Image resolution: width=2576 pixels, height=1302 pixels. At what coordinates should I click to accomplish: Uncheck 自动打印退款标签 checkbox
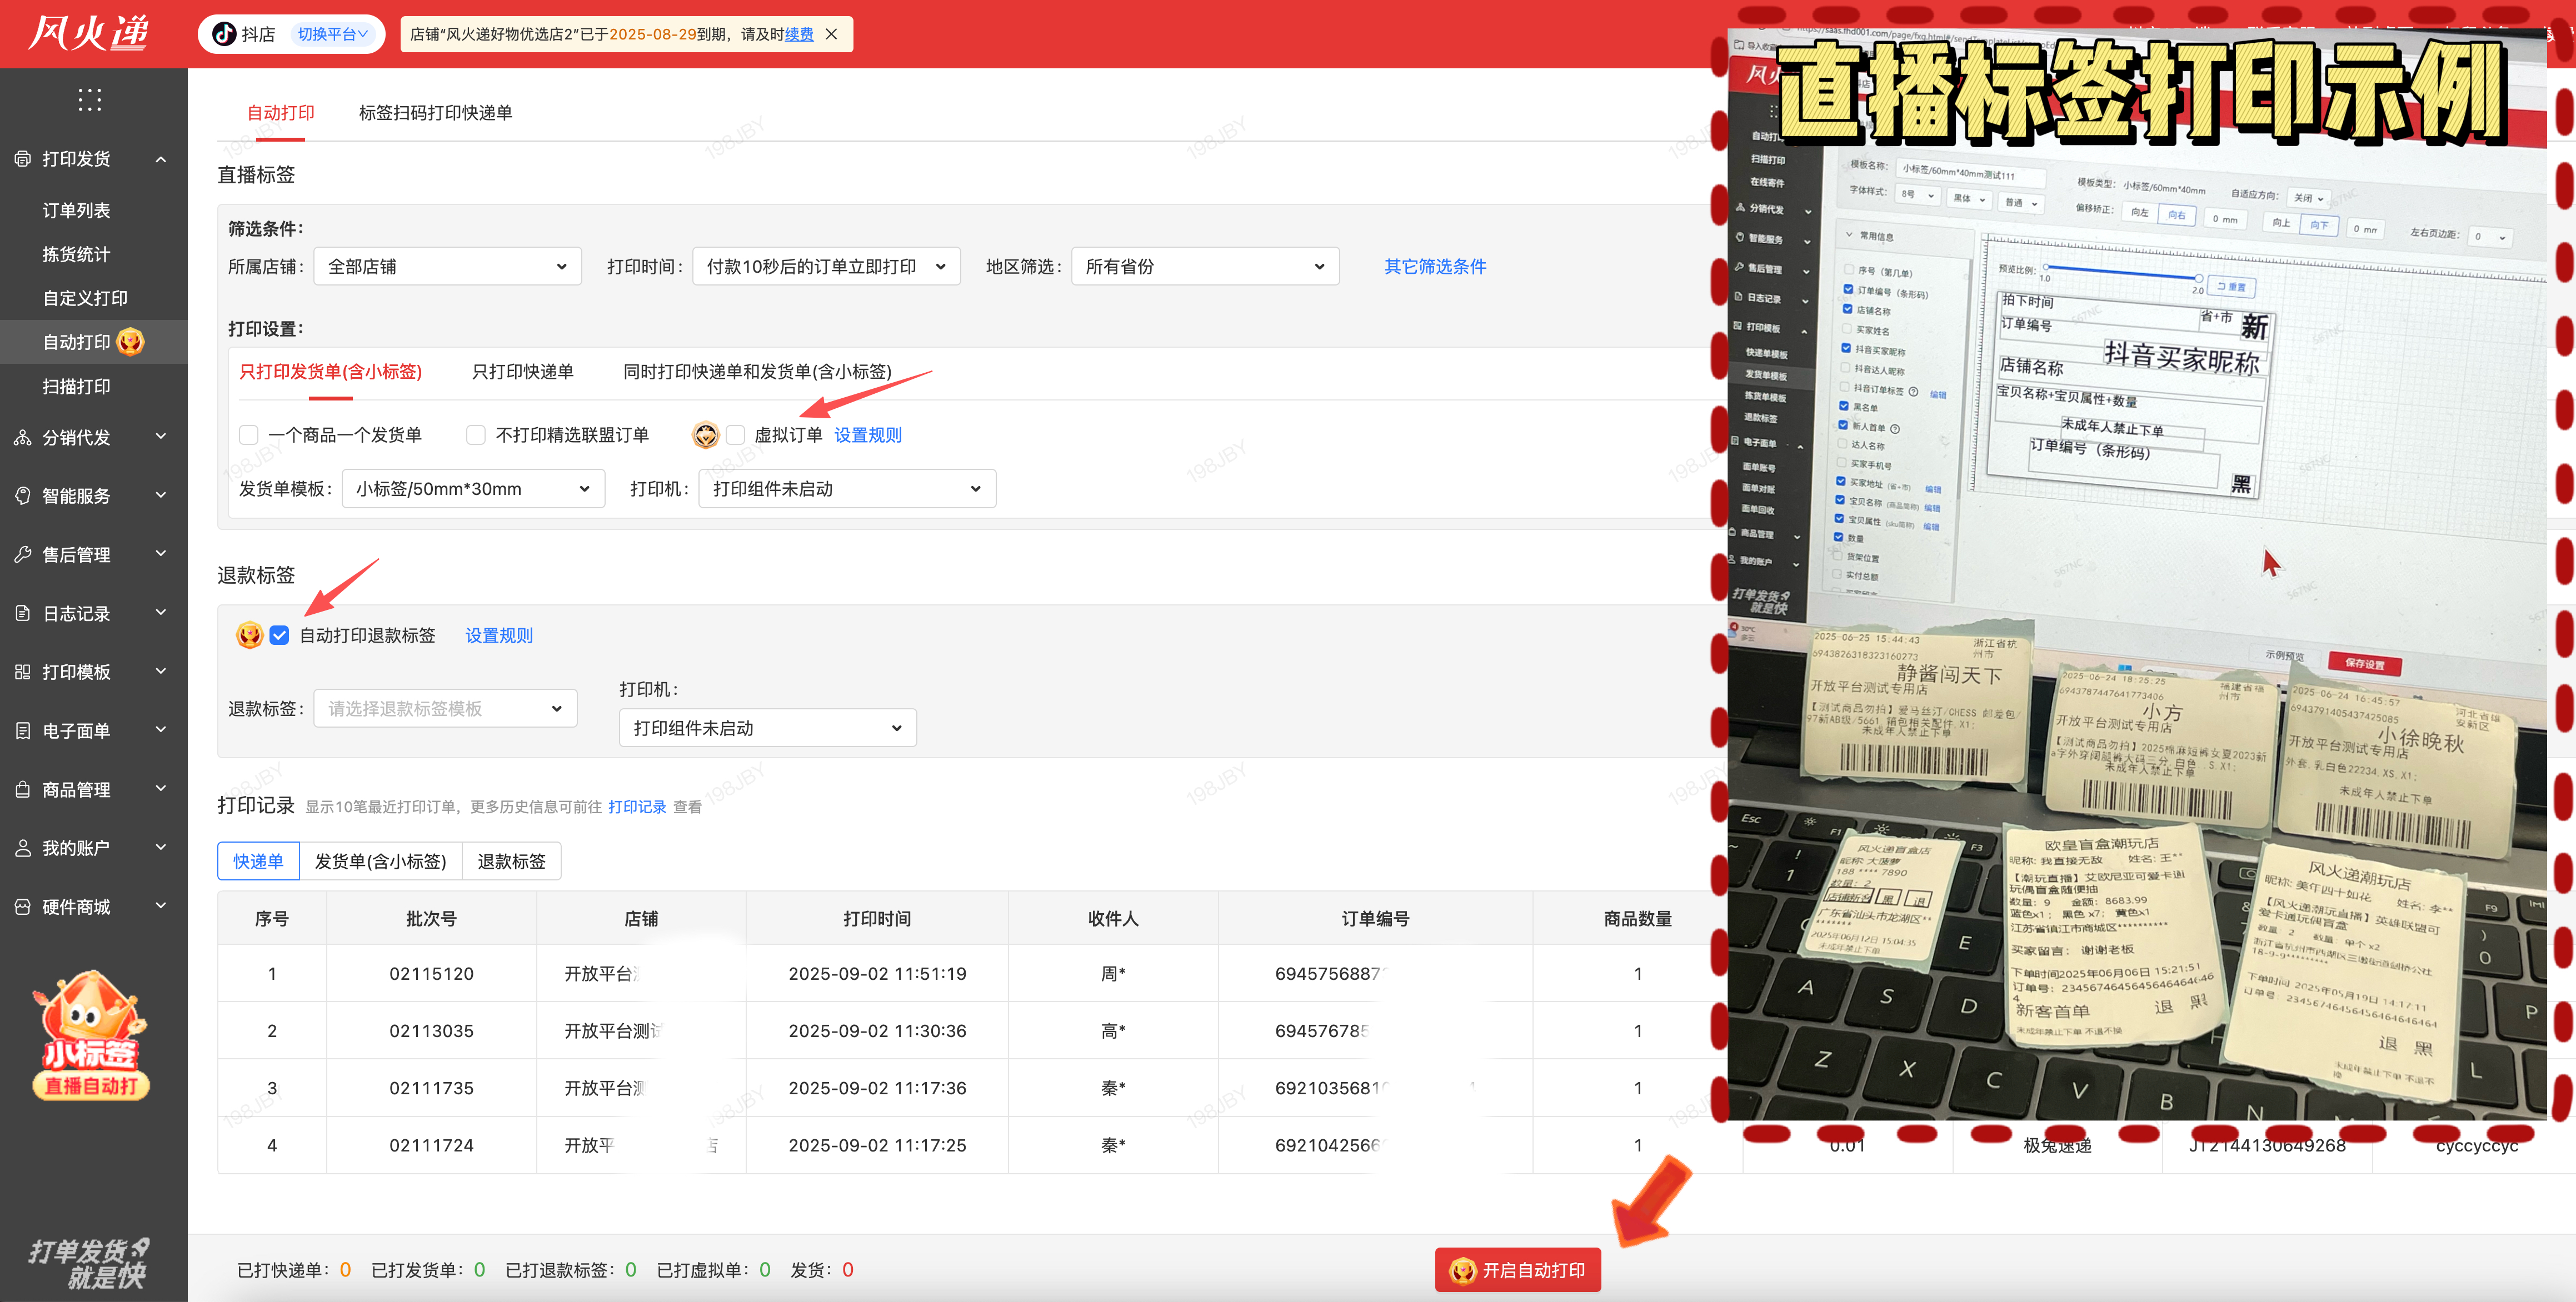(x=280, y=635)
